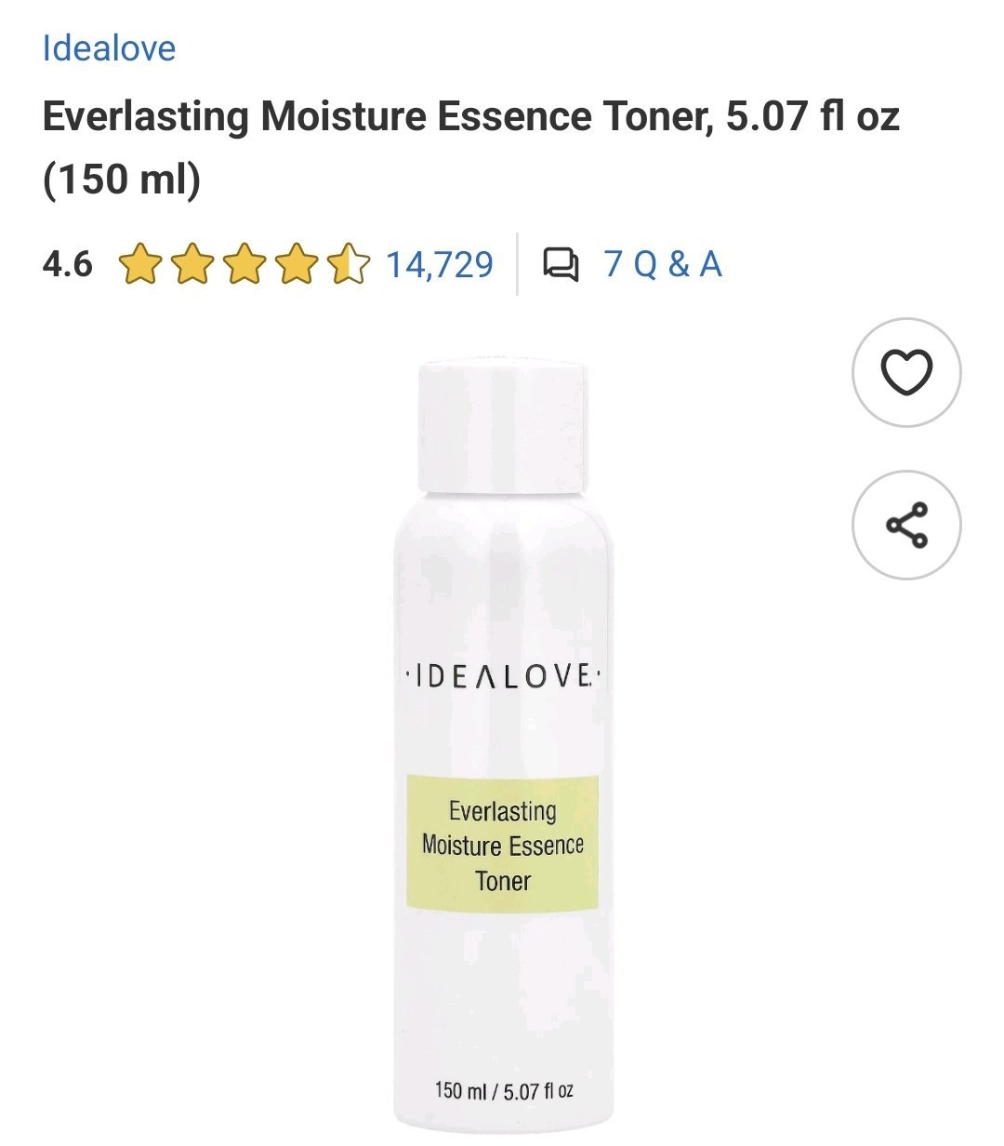Open the Idealove brand page link
1004x1146 pixels.
109,48
